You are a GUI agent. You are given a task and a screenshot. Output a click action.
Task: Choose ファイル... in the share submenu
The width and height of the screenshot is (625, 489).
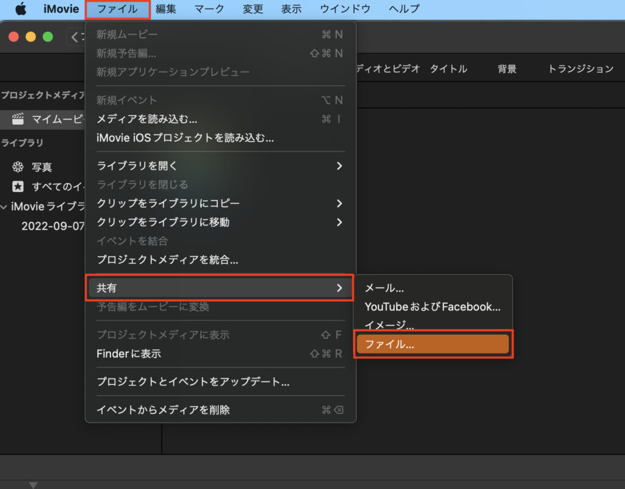coord(432,344)
